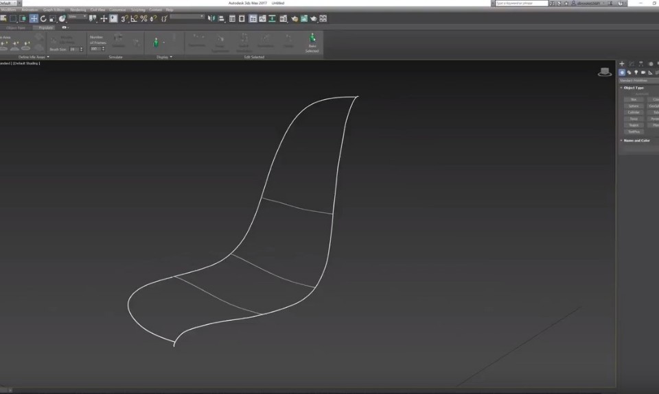Click the Render Production teapot icon
659x394 pixels.
coord(314,19)
